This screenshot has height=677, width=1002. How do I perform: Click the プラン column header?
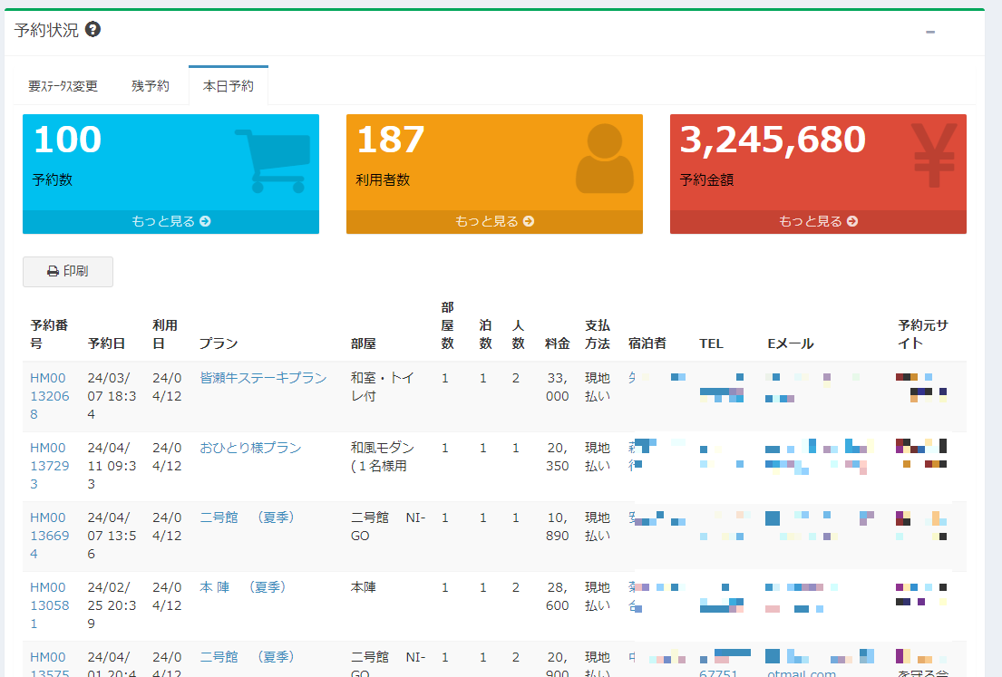(x=219, y=343)
